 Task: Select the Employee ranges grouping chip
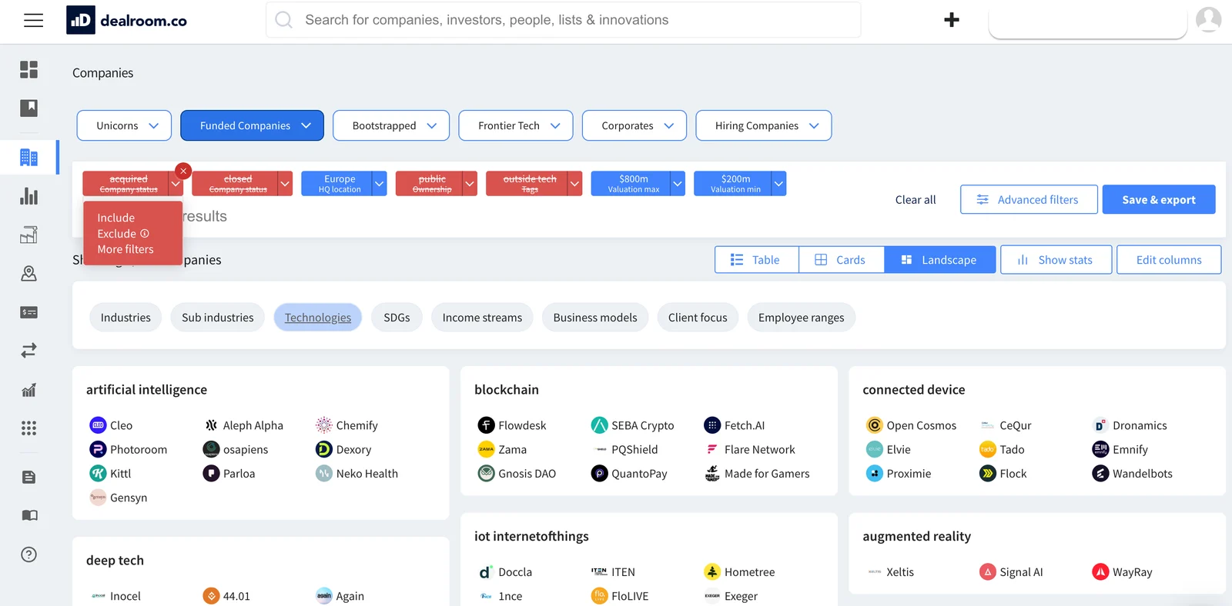(801, 318)
